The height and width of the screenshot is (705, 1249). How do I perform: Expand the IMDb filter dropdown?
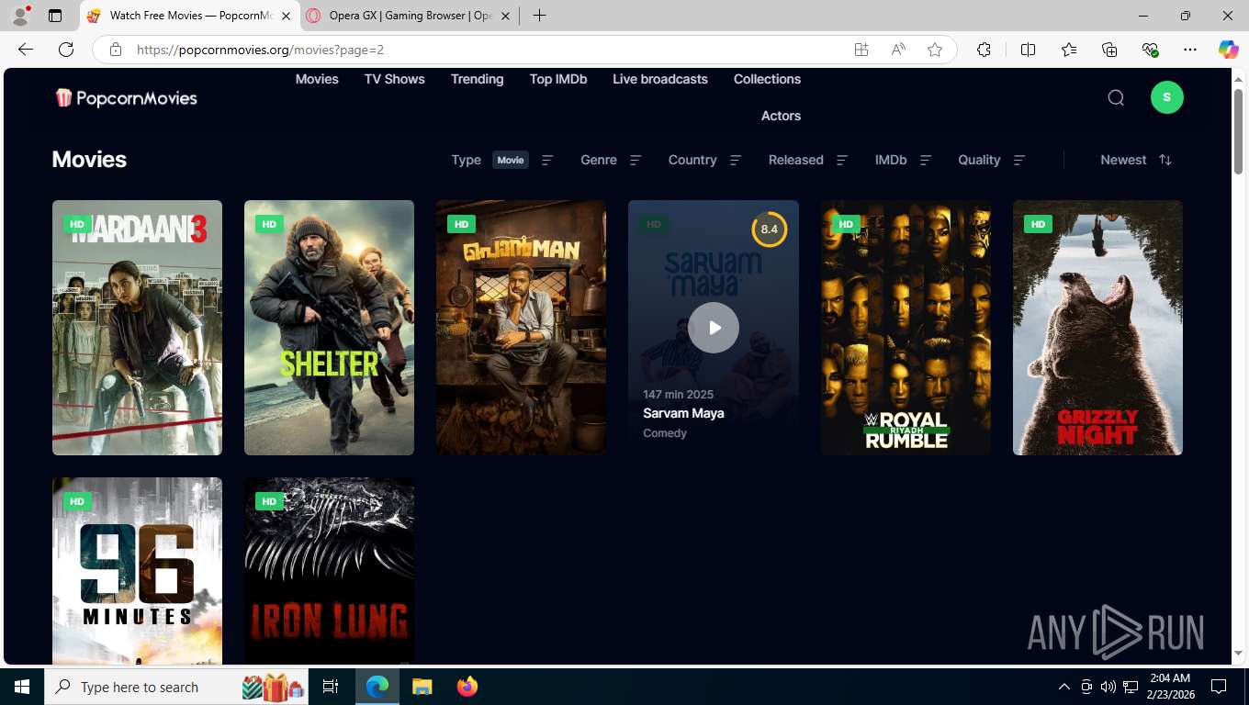(x=904, y=160)
